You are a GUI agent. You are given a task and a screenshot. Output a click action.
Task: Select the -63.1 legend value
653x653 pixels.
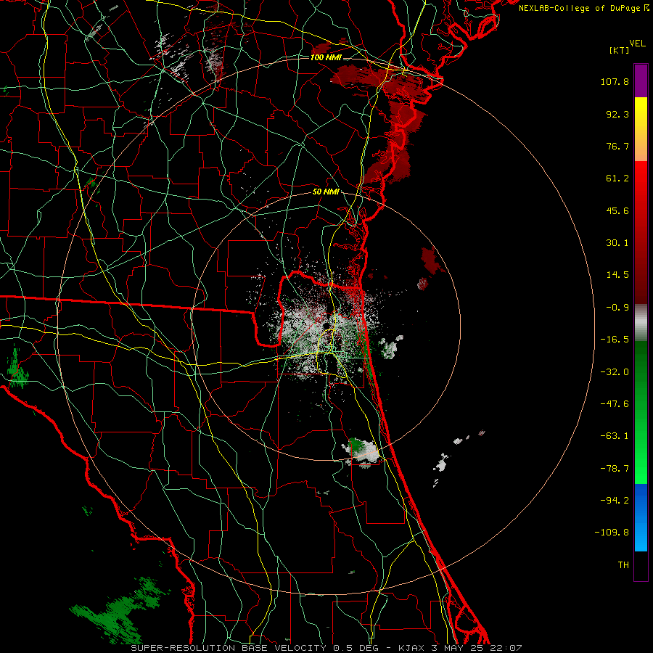[x=615, y=436]
